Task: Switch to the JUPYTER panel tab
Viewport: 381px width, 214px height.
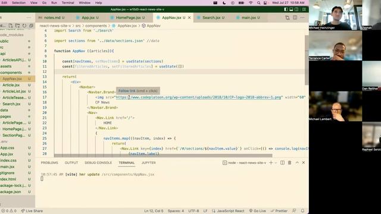Action: 148,162
